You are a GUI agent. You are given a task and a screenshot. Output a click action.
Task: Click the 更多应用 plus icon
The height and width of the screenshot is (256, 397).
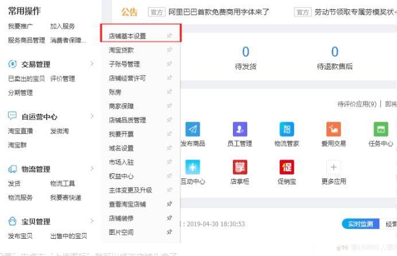pos(333,167)
